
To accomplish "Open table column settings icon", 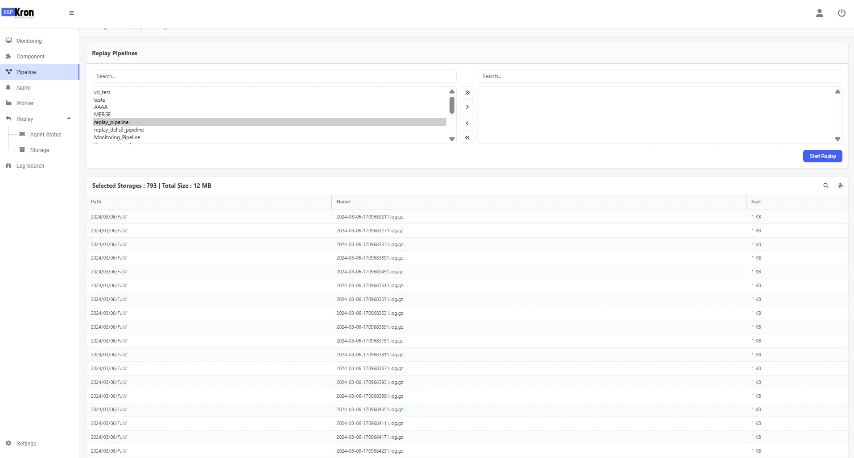I will [841, 186].
